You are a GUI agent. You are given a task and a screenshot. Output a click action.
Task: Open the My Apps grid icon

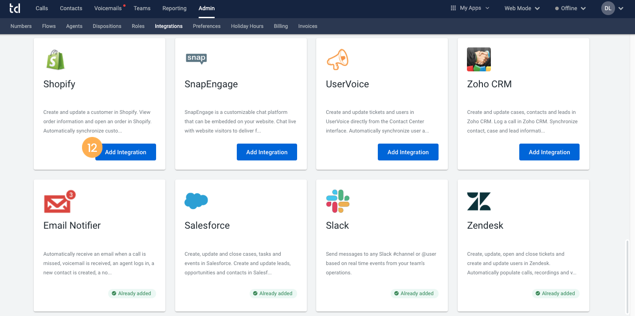click(x=453, y=8)
